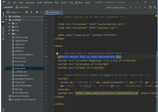The height and width of the screenshot is (112, 158).
Task: Click the Debug bug icon in toolbar
Action: point(136,7)
